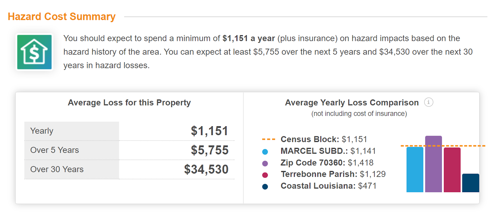Click the Yearly row label
Viewport: 494px width, 216px height.
point(42,131)
